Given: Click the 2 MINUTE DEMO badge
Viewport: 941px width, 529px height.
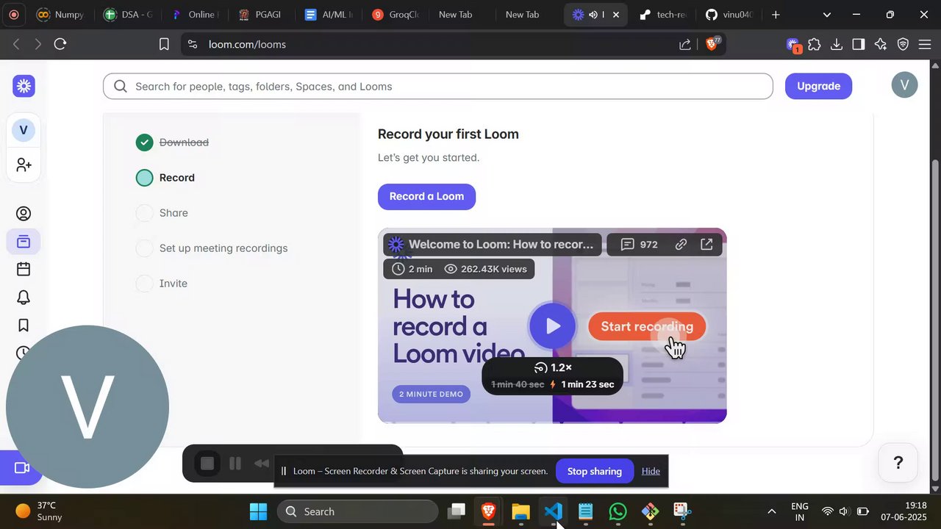Looking at the screenshot, I should (432, 394).
